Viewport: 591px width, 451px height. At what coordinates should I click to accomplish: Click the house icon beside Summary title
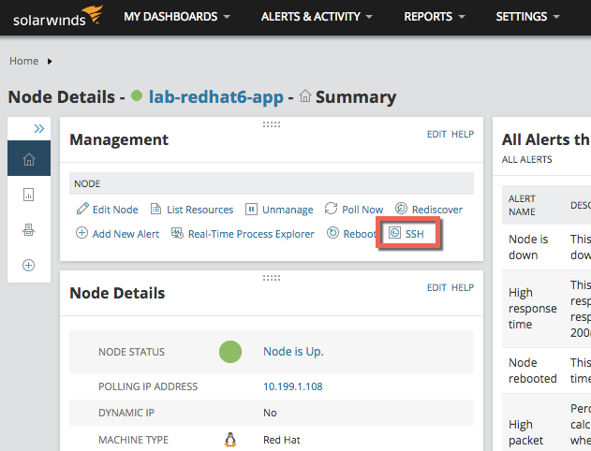pos(305,96)
